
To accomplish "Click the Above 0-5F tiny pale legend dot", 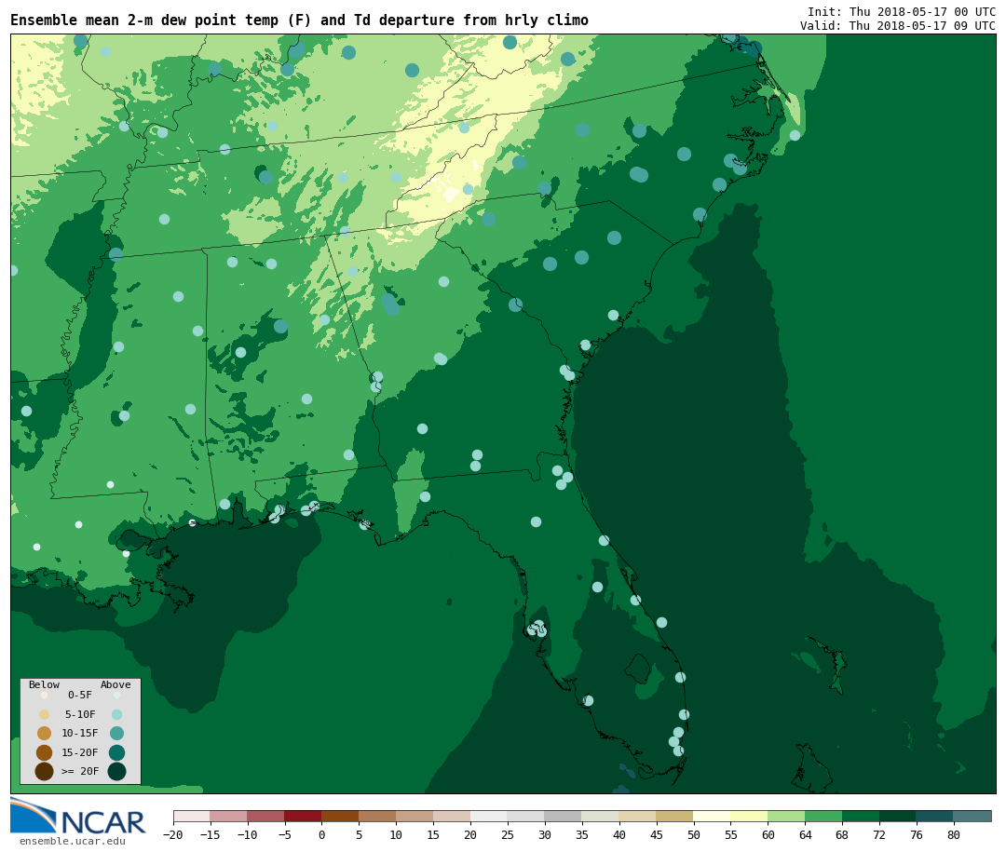I will [x=116, y=695].
